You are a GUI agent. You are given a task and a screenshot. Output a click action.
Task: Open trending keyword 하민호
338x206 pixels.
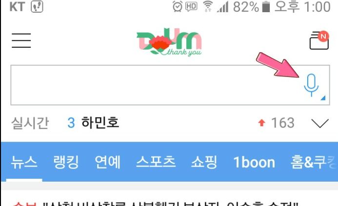coord(100,123)
